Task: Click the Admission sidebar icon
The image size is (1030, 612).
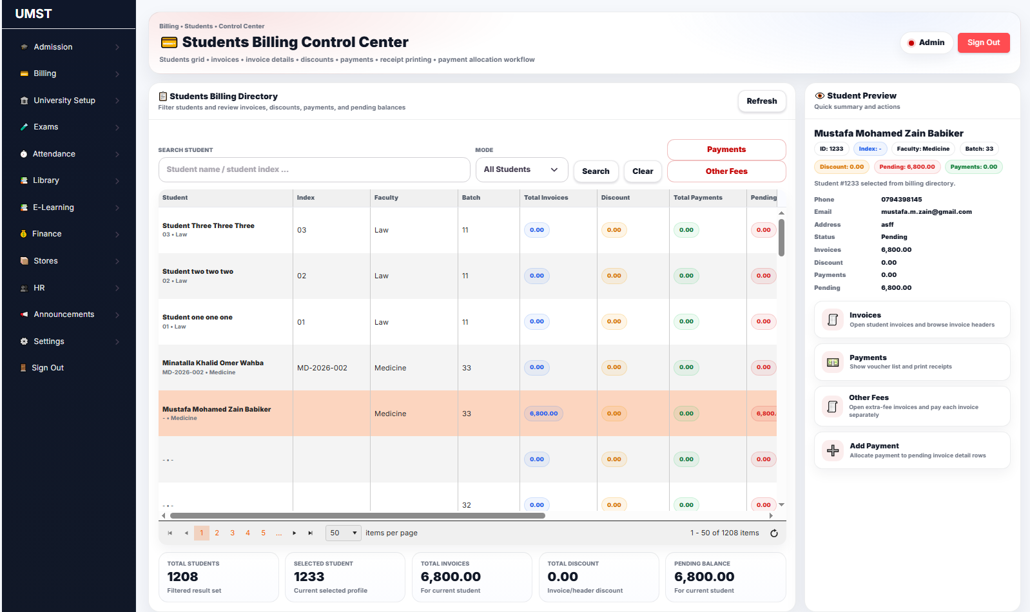Action: coord(24,47)
